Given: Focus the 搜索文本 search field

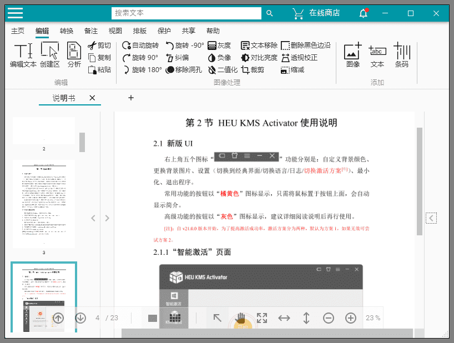Looking at the screenshot, I should point(186,13).
